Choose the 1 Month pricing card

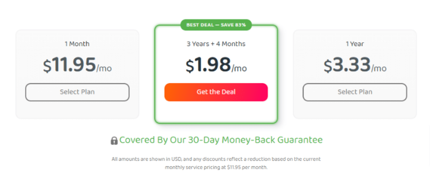coord(77,74)
